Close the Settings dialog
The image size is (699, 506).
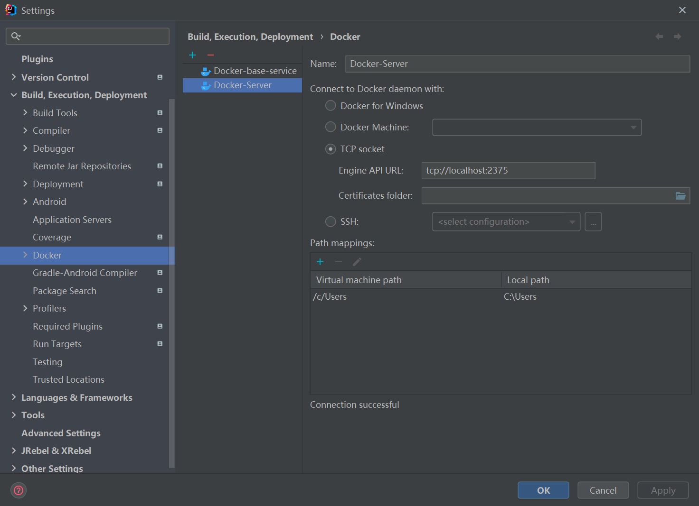[x=682, y=10]
